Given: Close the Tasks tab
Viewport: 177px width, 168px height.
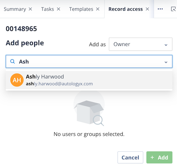Looking at the screenshot, I should pos(58,9).
